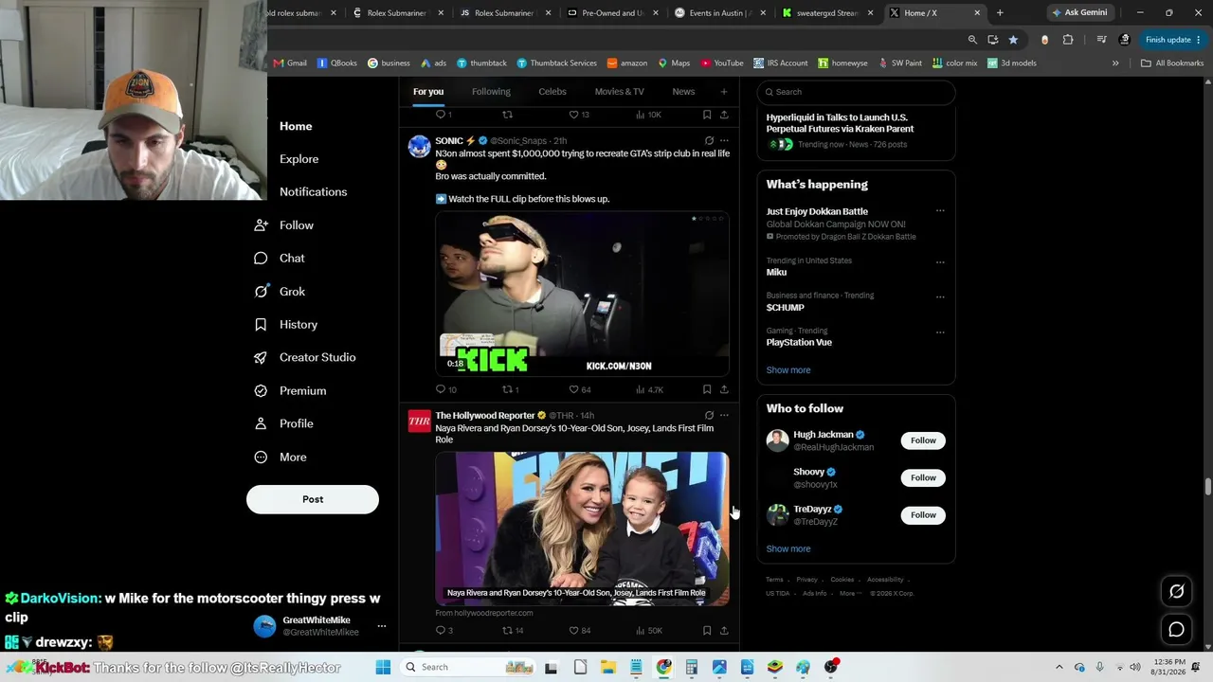Open options for Dokkan Battle trend

pyautogui.click(x=940, y=211)
